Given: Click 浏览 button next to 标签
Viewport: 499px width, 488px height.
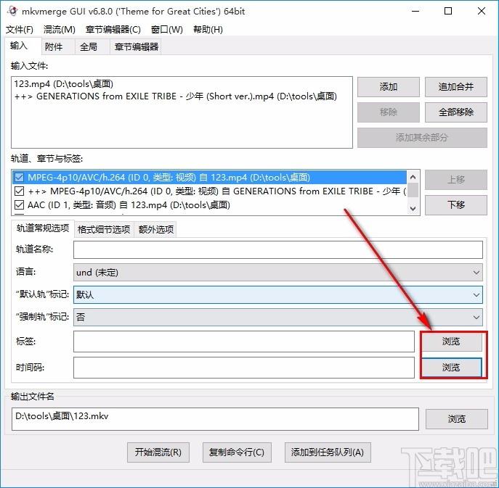Looking at the screenshot, I should pyautogui.click(x=451, y=342).
